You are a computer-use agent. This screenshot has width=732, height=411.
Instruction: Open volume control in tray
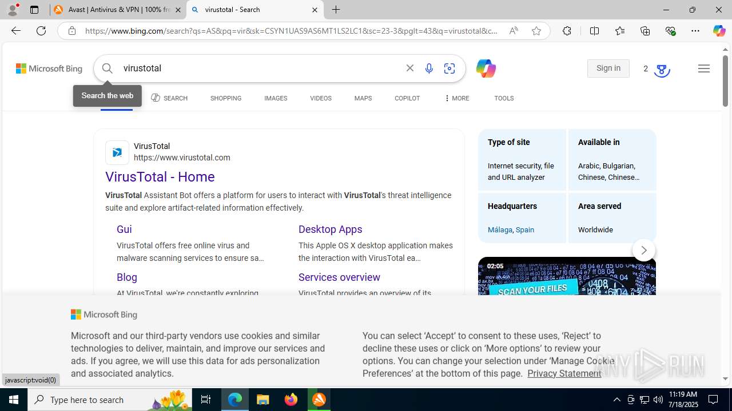658,400
